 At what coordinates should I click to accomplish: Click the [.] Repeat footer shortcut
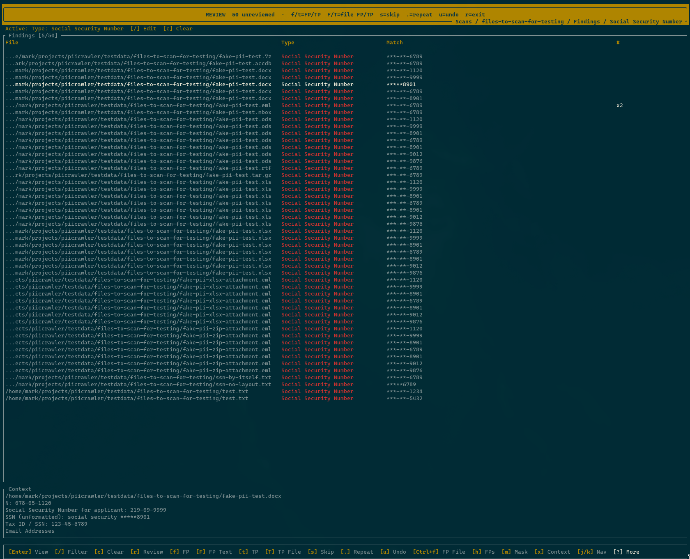click(x=357, y=552)
